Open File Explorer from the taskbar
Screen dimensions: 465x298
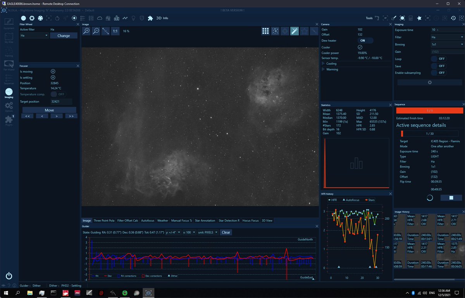click(30, 293)
